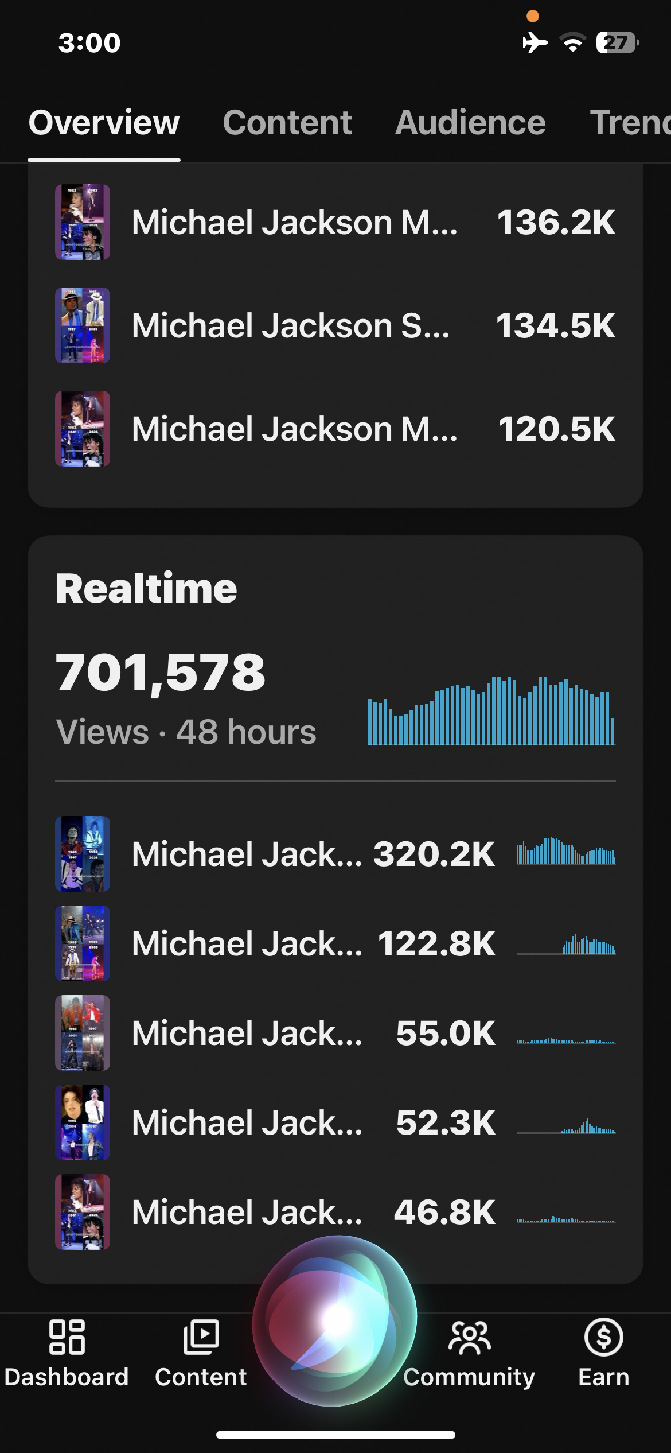Viewport: 671px width, 1453px height.
Task: Tap the Wi-Fi status icon
Action: pos(572,42)
